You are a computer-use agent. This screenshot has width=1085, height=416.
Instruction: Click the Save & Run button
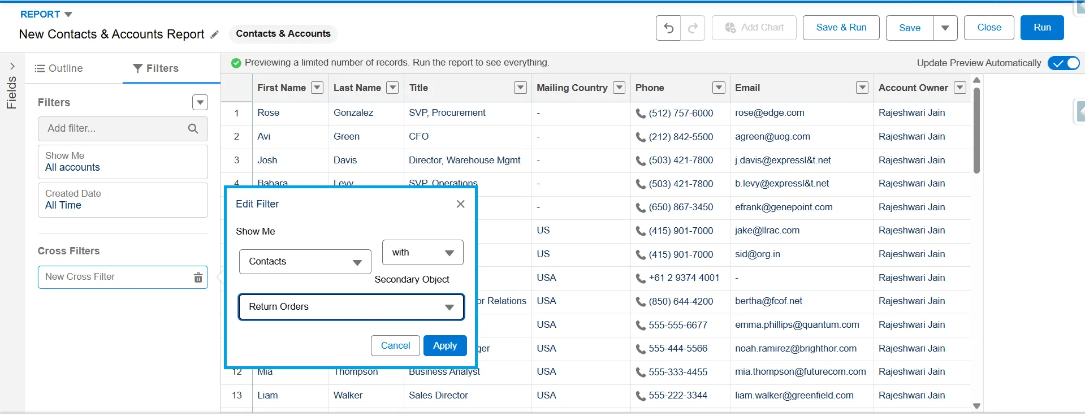click(841, 28)
